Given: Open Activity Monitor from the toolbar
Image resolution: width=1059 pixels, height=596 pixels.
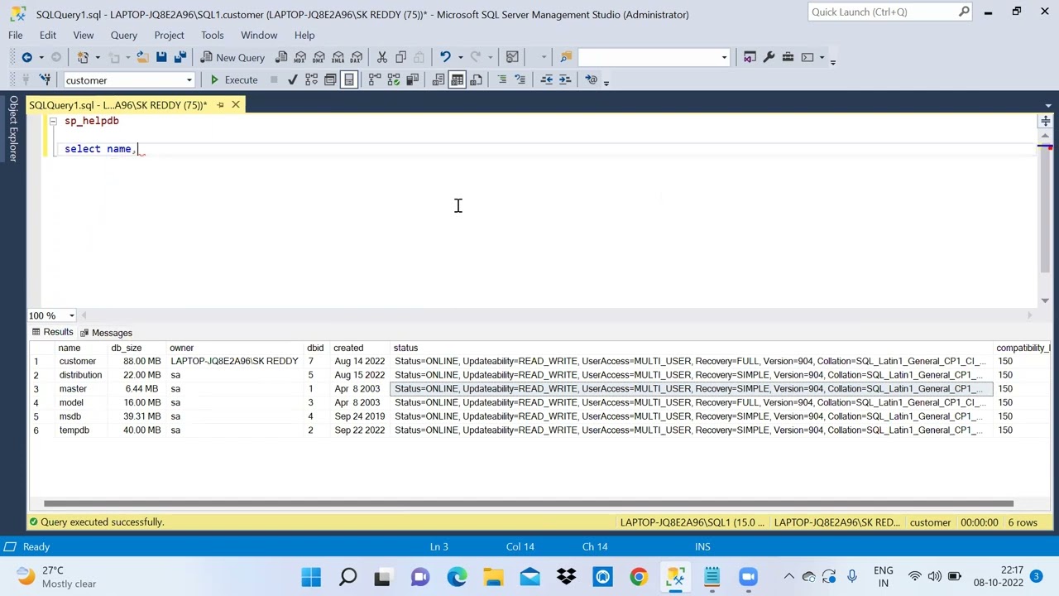Looking at the screenshot, I should pyautogui.click(x=512, y=57).
